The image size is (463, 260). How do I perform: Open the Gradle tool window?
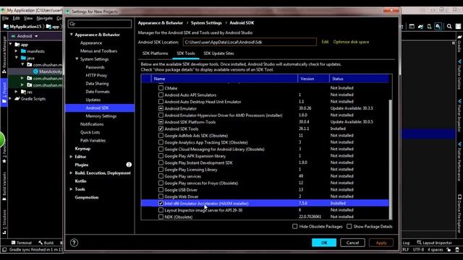coord(460,43)
